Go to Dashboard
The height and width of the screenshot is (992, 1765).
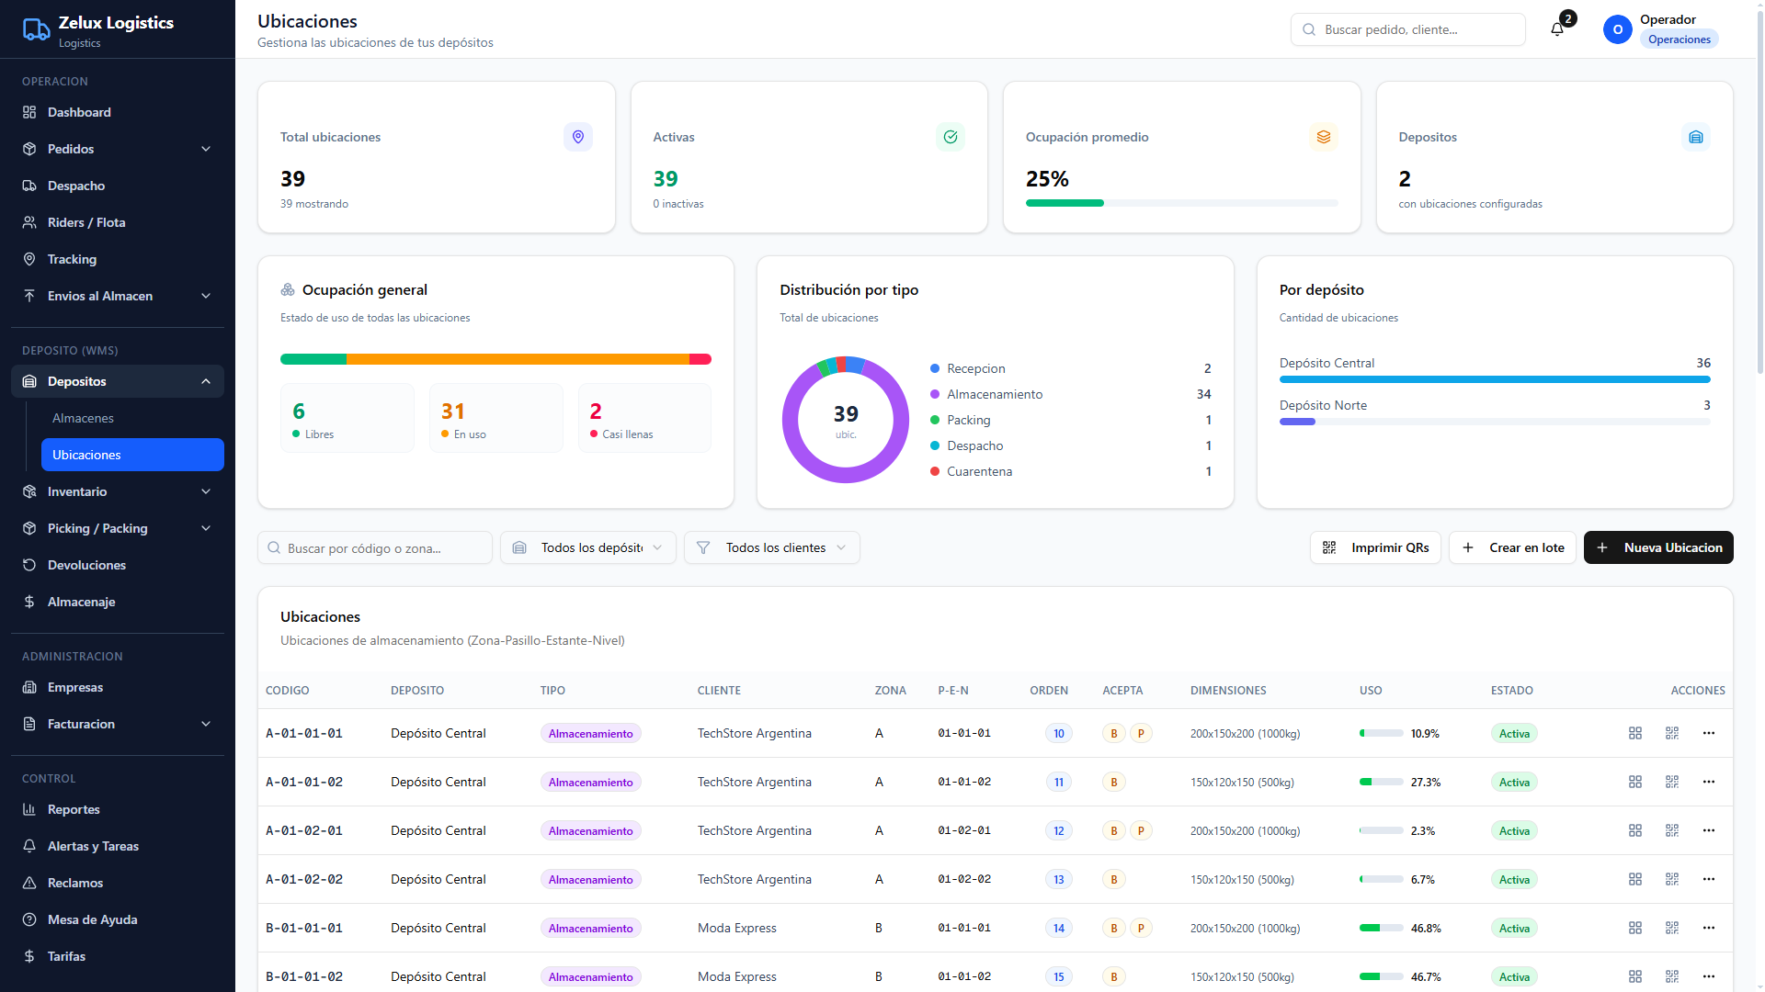118,112
